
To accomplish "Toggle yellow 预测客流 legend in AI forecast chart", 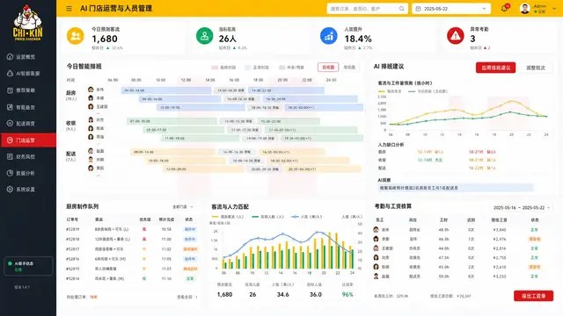I will (x=390, y=91).
